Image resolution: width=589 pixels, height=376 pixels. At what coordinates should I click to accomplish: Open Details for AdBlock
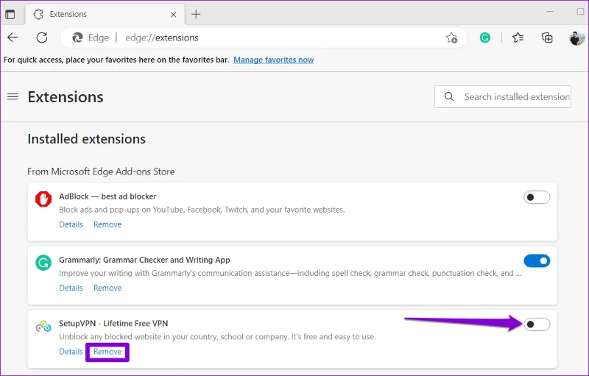[71, 224]
